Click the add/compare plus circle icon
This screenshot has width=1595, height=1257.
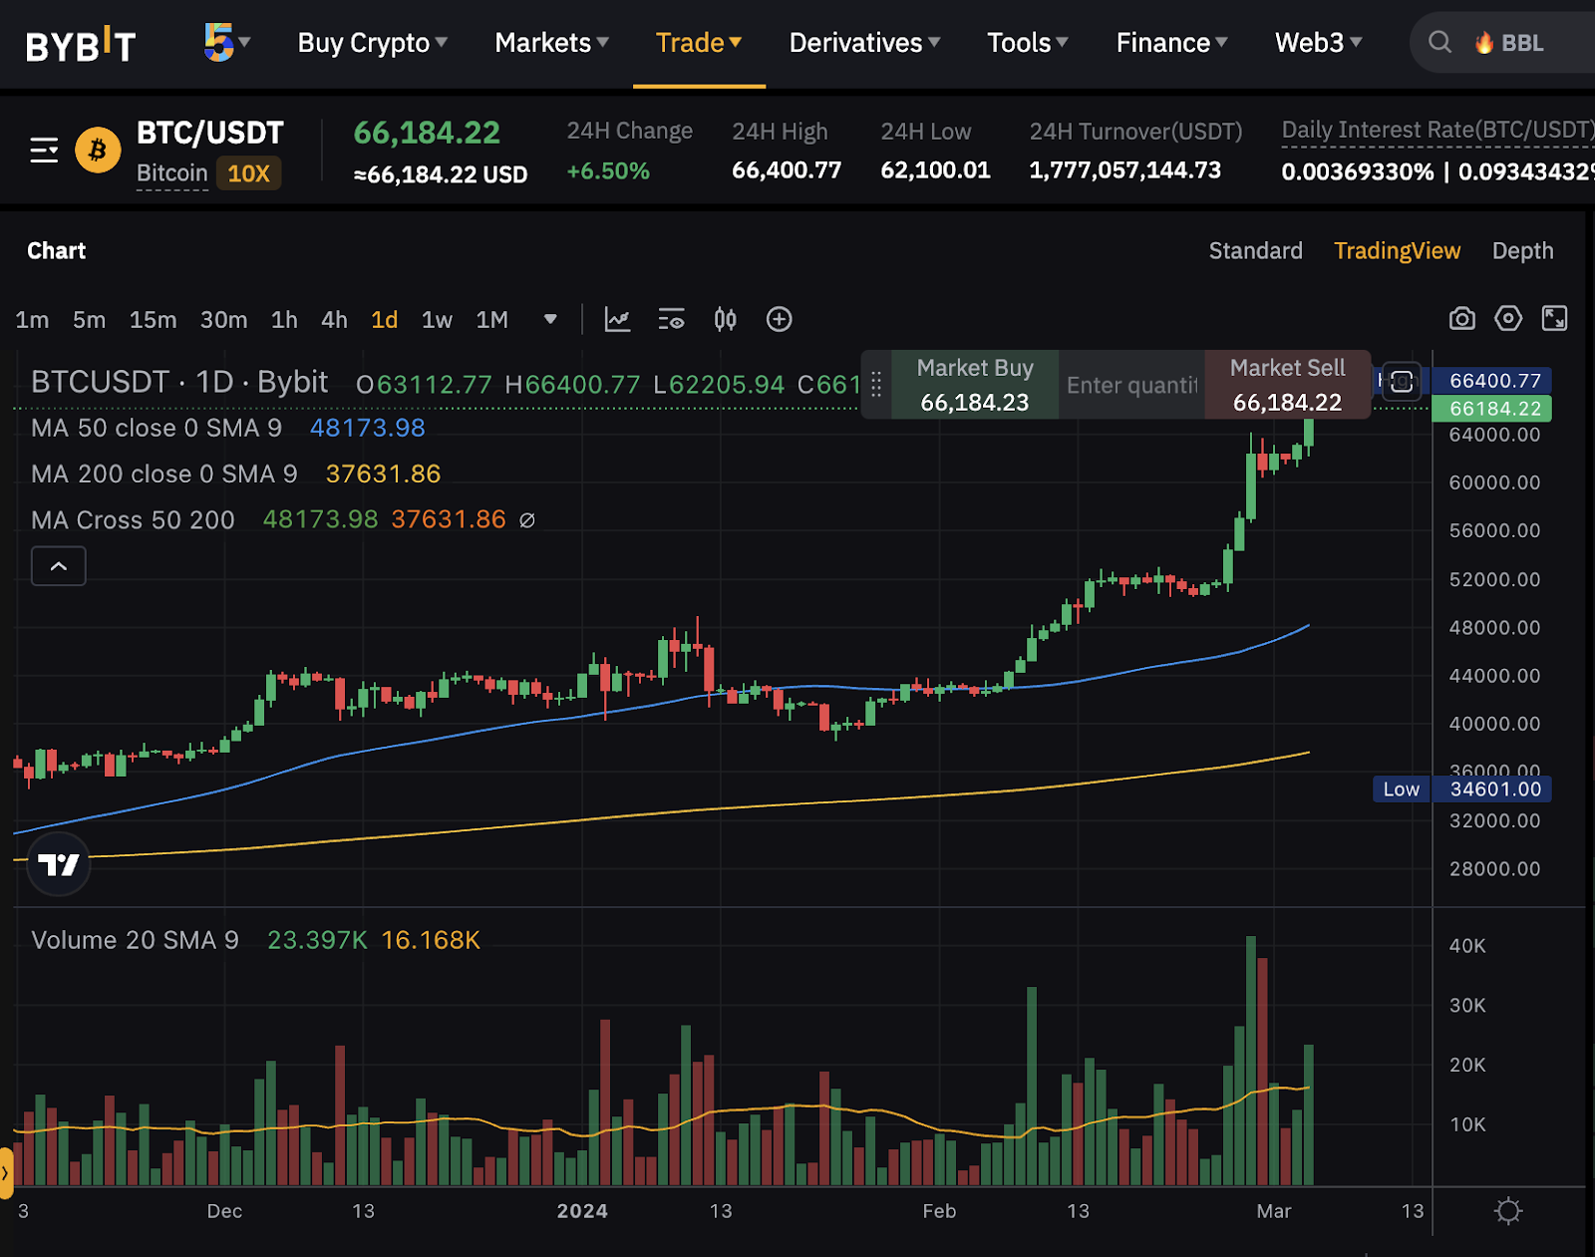pos(779,319)
